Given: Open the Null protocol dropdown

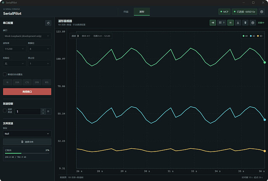Looking at the screenshot, I should (x=27, y=134).
